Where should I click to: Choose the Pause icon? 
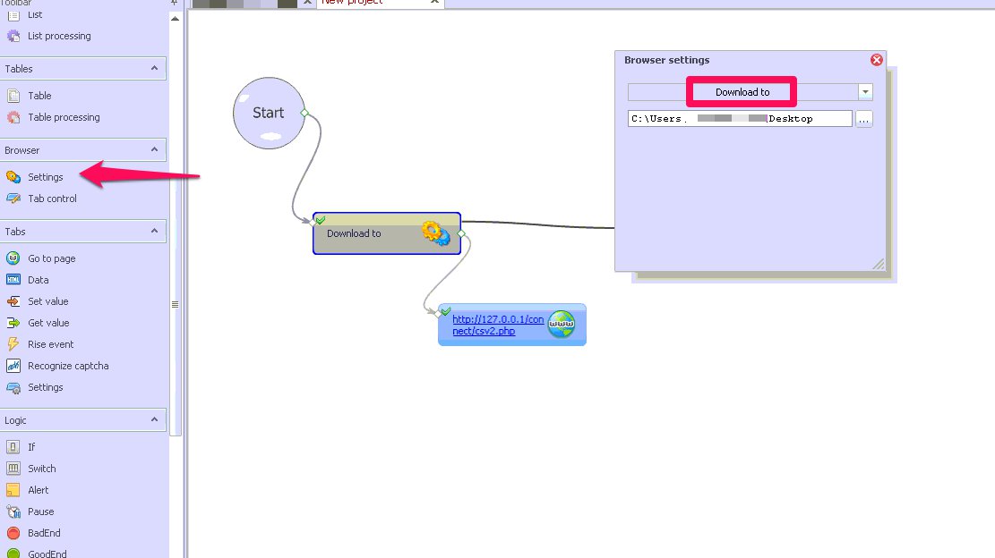(13, 511)
